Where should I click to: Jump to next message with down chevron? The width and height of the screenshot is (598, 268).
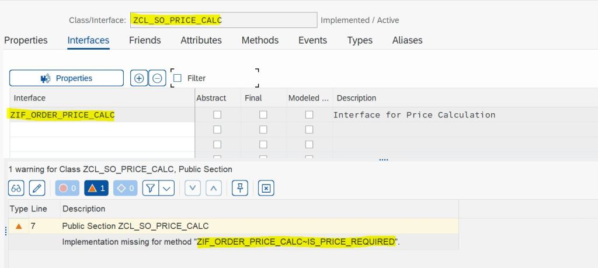[x=193, y=188]
